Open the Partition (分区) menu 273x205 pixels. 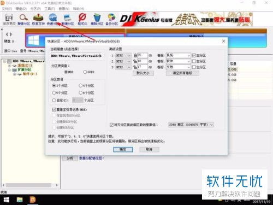click(35, 9)
